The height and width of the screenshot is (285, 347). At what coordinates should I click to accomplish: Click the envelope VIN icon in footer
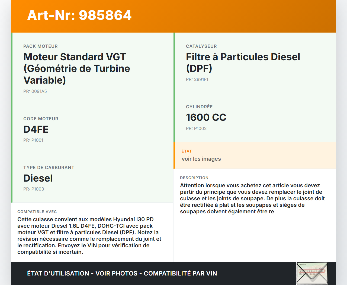click(312, 273)
